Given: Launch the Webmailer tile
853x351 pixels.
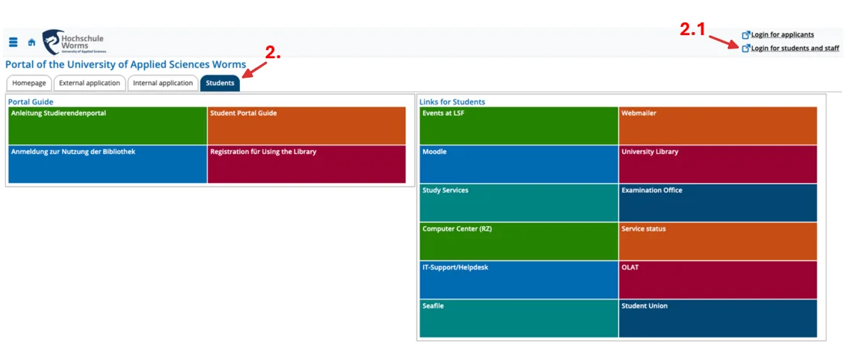Looking at the screenshot, I should click(718, 125).
